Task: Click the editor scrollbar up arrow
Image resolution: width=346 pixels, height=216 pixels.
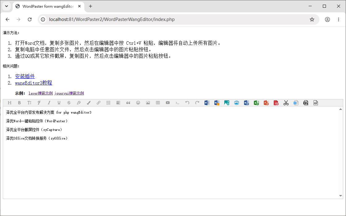Action: click(340, 109)
